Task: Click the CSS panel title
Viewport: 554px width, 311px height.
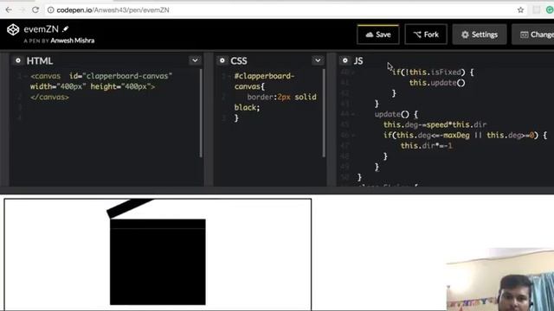Action: click(x=239, y=61)
